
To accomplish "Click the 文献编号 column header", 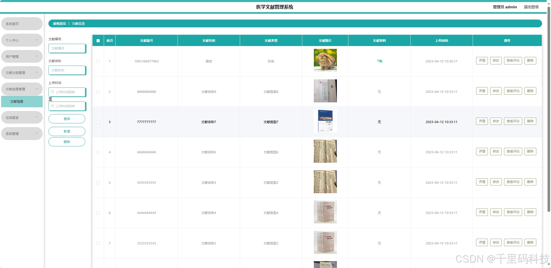I will point(146,41).
